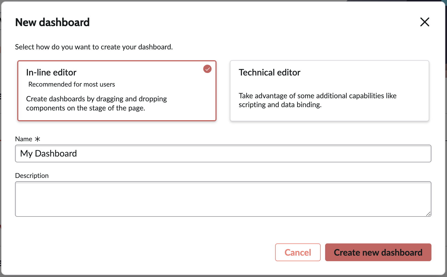Click the Description field label
The width and height of the screenshot is (447, 277).
[32, 175]
